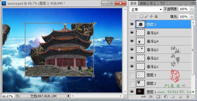Image resolution: width=197 pixels, height=101 pixels.
Task: Click the pagoda thumbnail of selected 图层 3
Action: 140,24
